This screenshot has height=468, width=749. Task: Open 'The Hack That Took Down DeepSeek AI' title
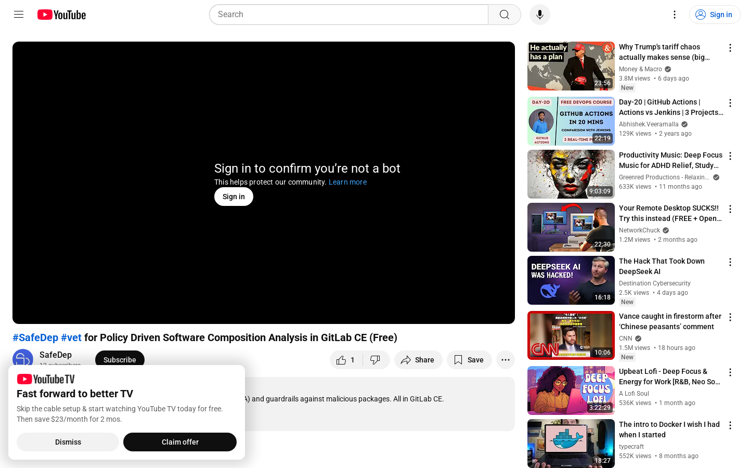point(662,266)
